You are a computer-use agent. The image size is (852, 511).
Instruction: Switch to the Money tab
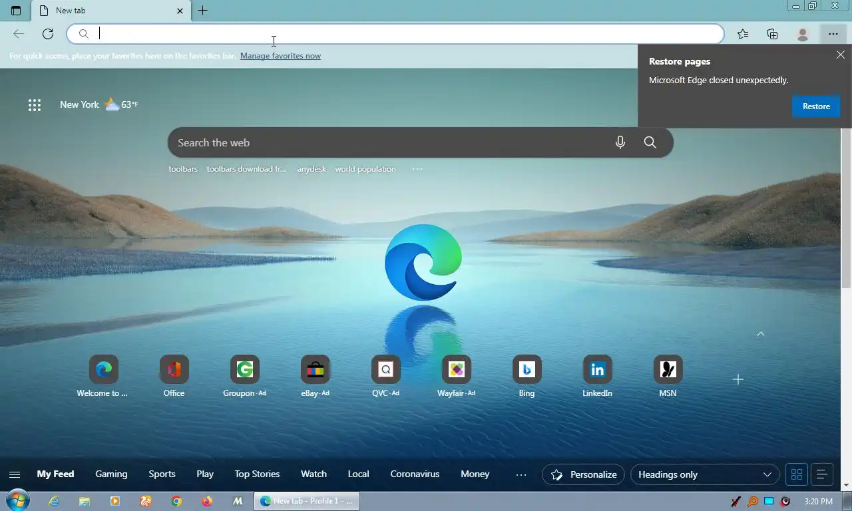point(475,474)
